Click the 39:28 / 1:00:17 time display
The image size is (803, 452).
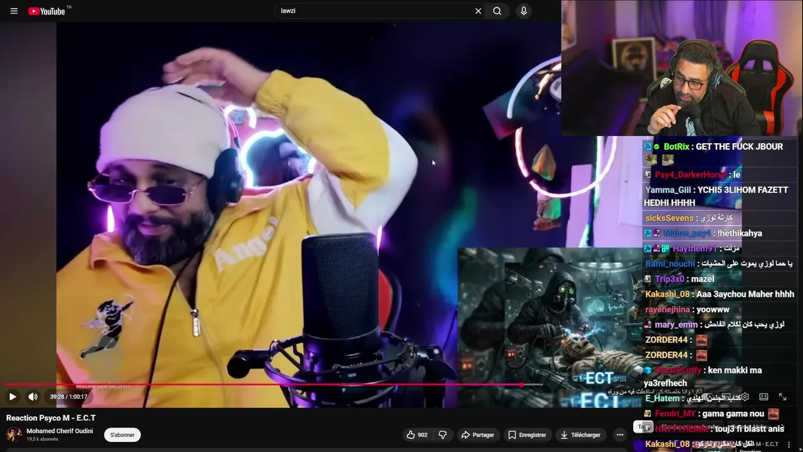(x=69, y=397)
